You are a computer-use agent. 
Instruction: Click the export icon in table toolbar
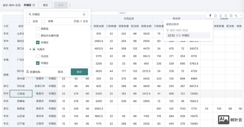[231, 16]
